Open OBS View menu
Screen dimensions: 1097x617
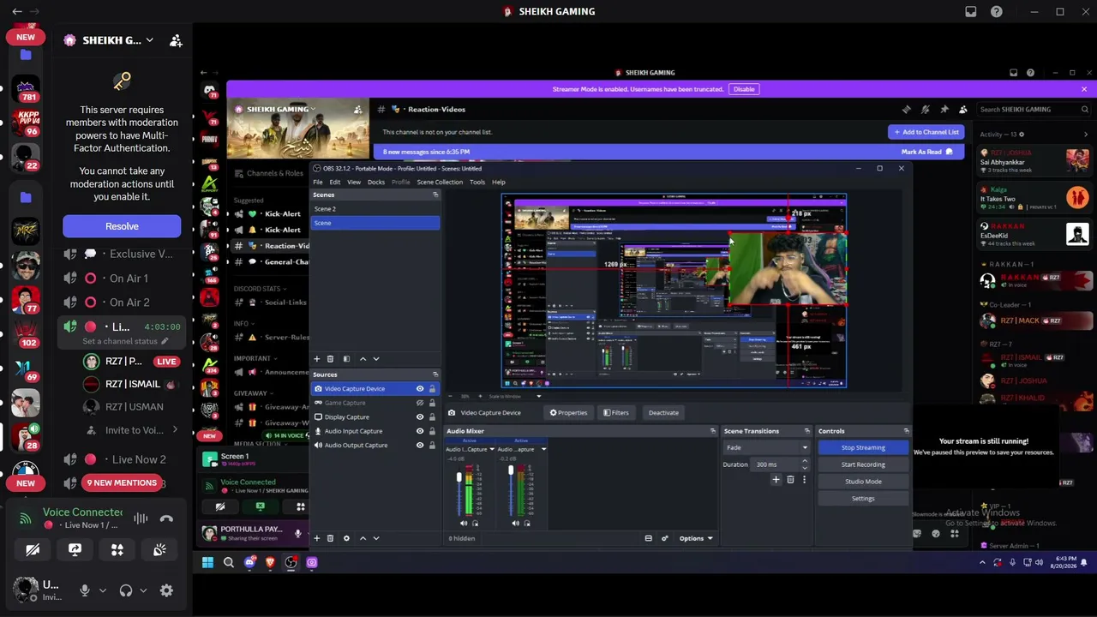(354, 182)
